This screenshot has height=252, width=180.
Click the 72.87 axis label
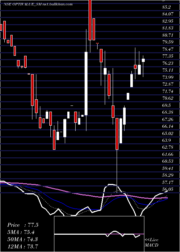pyautogui.click(x=168, y=84)
